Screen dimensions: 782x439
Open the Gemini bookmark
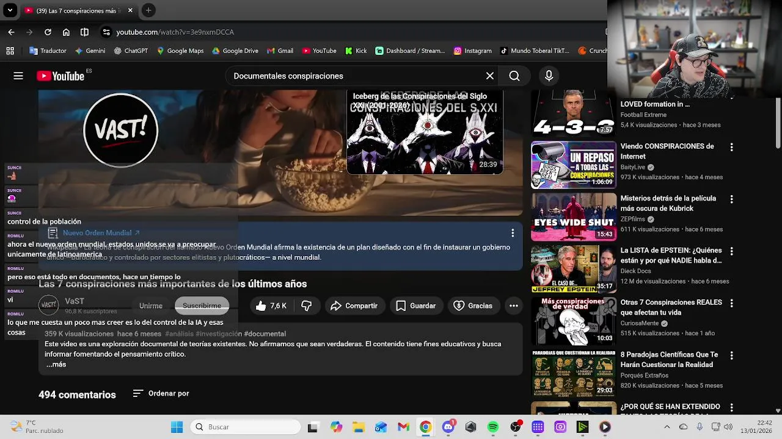(x=90, y=51)
